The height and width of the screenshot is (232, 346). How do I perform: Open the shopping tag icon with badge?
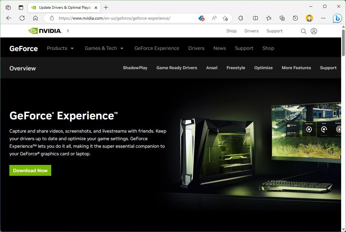[x=201, y=18]
